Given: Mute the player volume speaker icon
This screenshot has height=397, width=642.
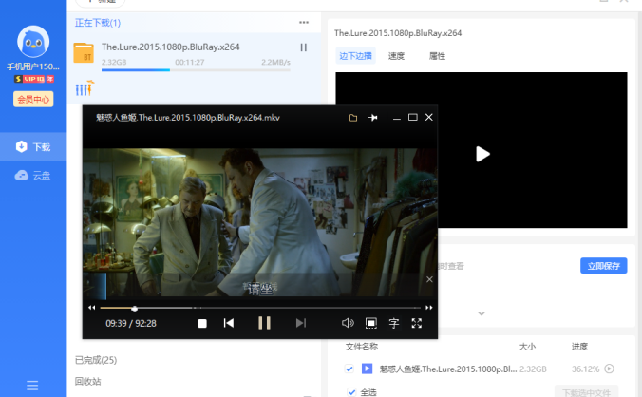Looking at the screenshot, I should click(348, 323).
